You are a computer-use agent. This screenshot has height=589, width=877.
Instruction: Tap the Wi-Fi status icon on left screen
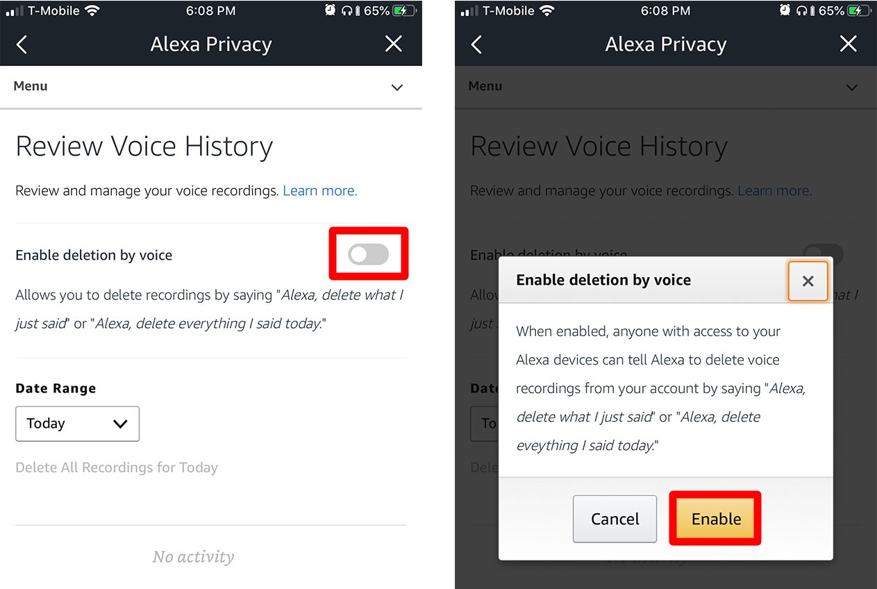[x=92, y=10]
